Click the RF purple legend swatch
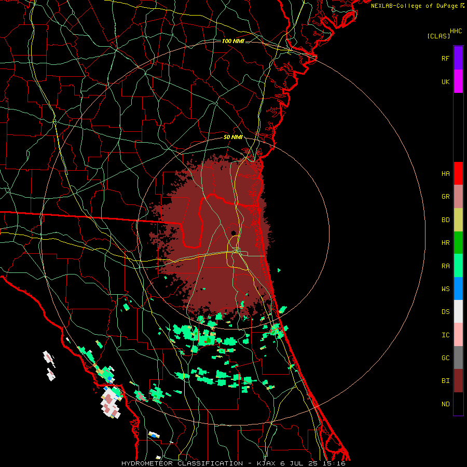 tap(458, 58)
